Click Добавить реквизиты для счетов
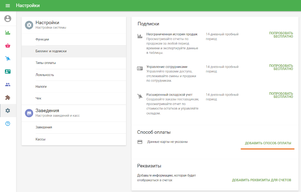301x192 pixels. 261,180
